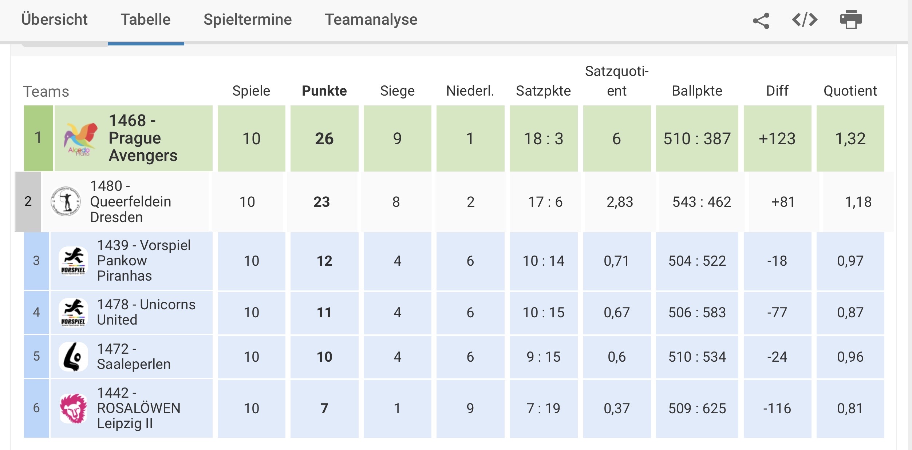Screen dimensions: 912x450
Task: Click the print icon
Action: pos(851,20)
